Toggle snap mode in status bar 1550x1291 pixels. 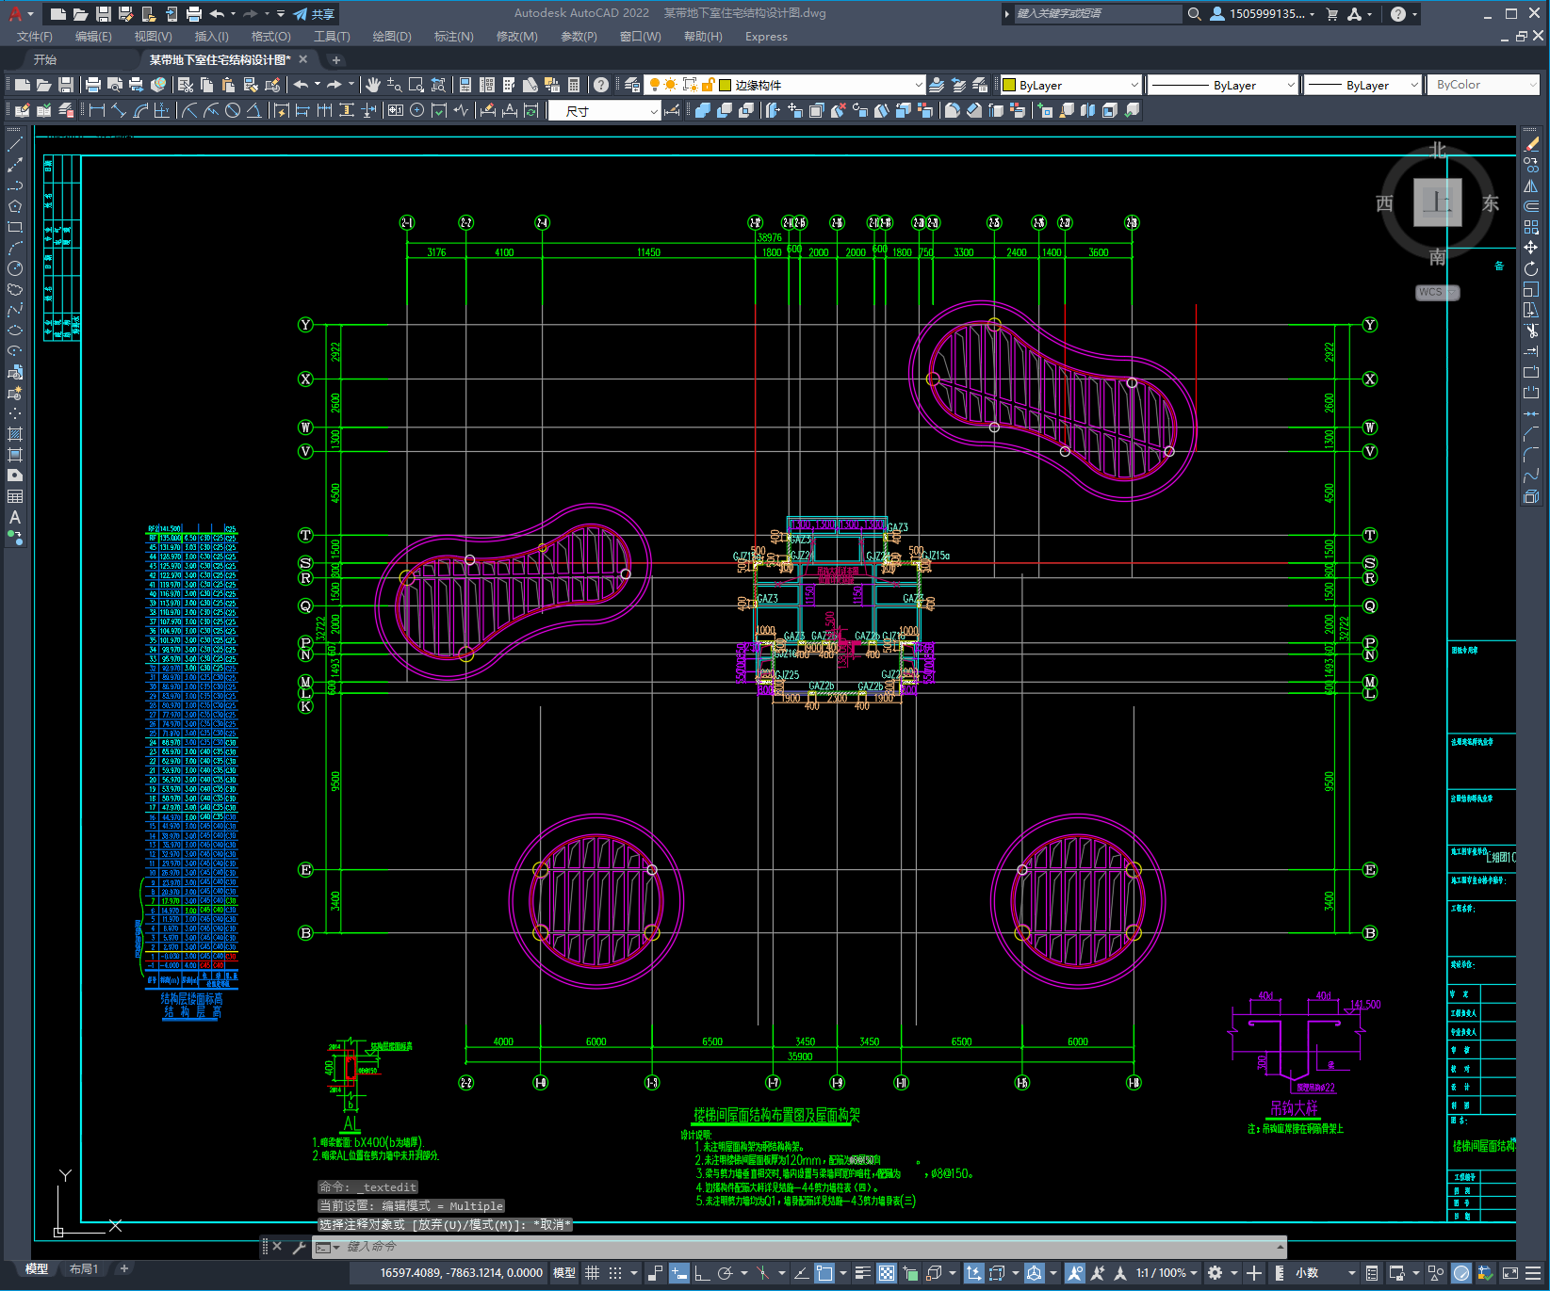point(615,1273)
